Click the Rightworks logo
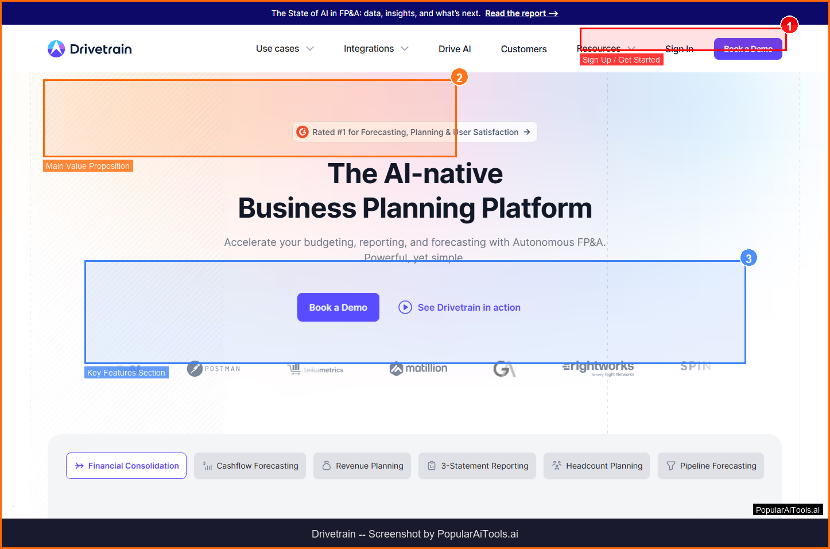 point(598,368)
